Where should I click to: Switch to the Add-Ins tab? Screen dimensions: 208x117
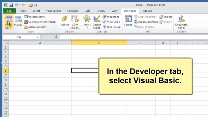click(147, 11)
